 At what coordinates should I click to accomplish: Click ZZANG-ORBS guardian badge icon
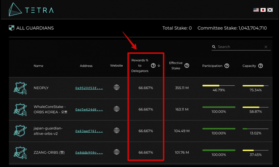click(20, 153)
